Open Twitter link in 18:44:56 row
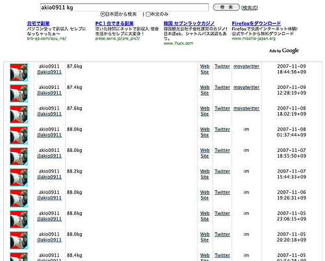The height and width of the screenshot is (261, 325). click(x=222, y=66)
